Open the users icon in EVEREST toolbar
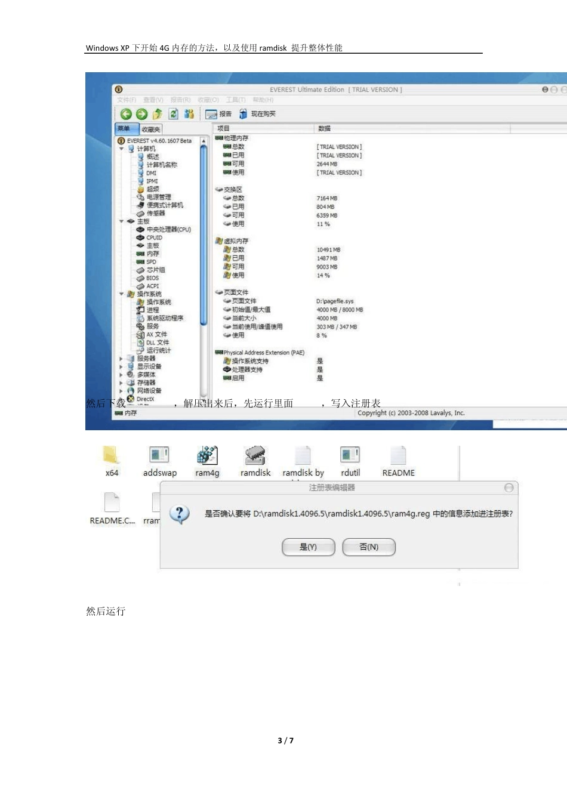Image resolution: width=567 pixels, height=802 pixels. click(x=189, y=114)
